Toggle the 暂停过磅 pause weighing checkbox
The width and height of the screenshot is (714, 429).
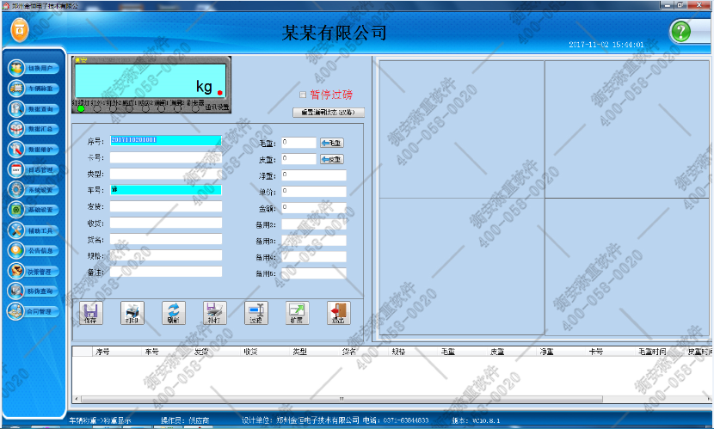(x=302, y=95)
